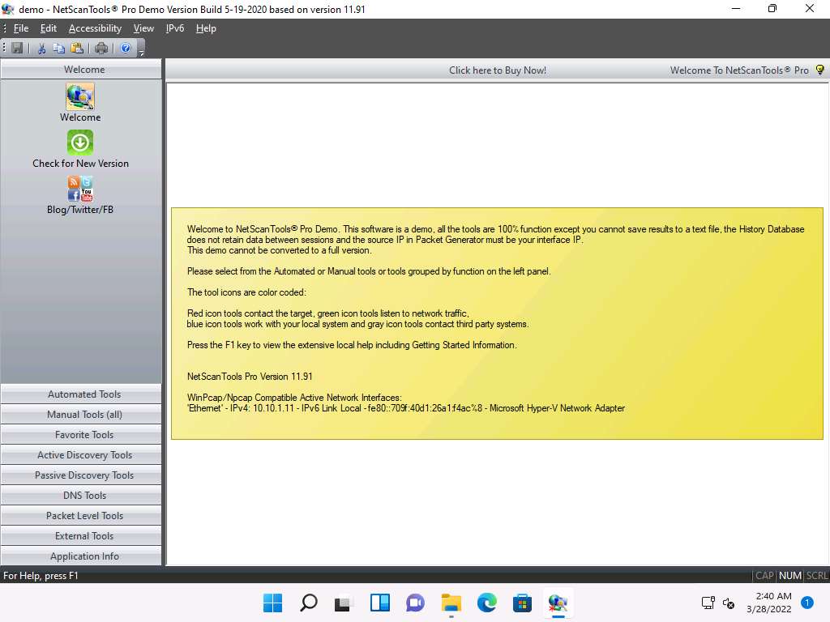This screenshot has width=830, height=622.
Task: Click the Copy toolbar icon
Action: (59, 49)
